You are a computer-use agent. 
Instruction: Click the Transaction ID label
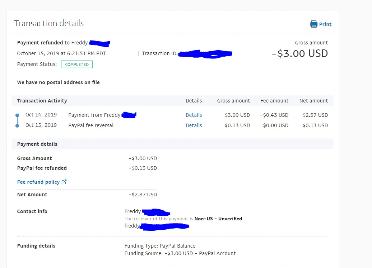160,53
